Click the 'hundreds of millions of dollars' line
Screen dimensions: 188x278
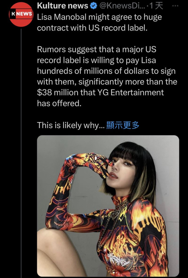pyautogui.click(x=106, y=71)
